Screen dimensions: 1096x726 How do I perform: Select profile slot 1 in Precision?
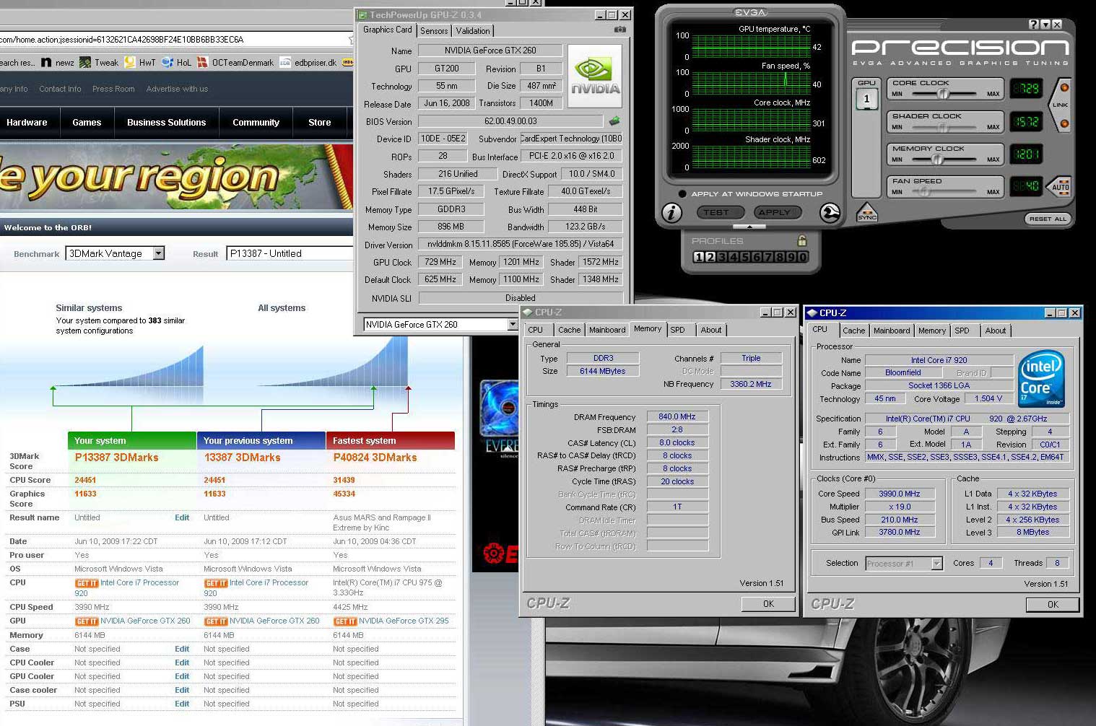click(698, 257)
